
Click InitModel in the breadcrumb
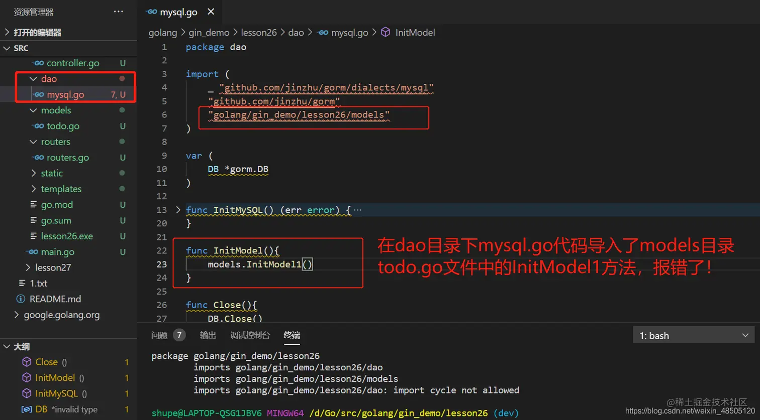[x=415, y=32]
